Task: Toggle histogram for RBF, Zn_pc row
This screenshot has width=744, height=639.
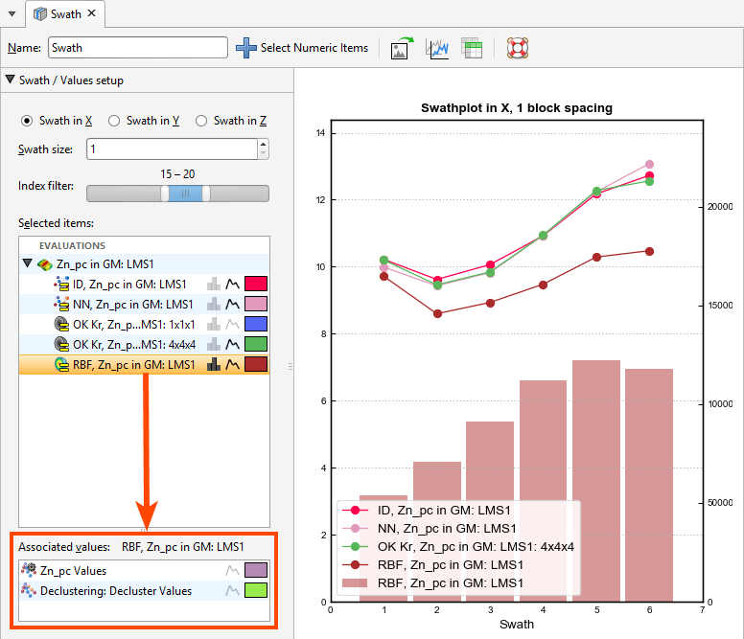Action: tap(214, 365)
